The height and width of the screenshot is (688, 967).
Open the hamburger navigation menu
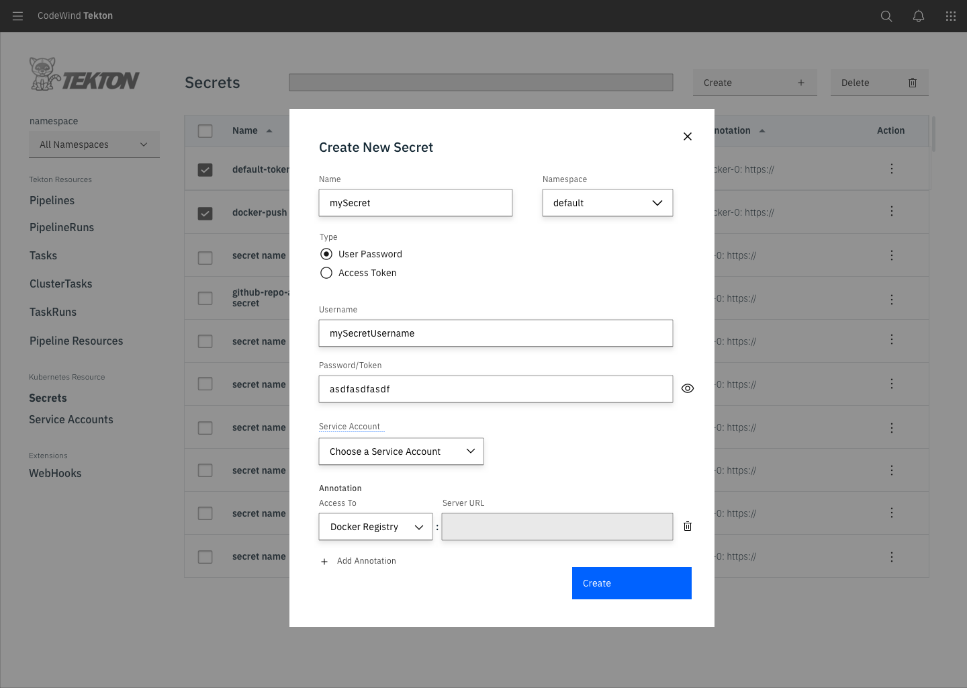coord(17,15)
